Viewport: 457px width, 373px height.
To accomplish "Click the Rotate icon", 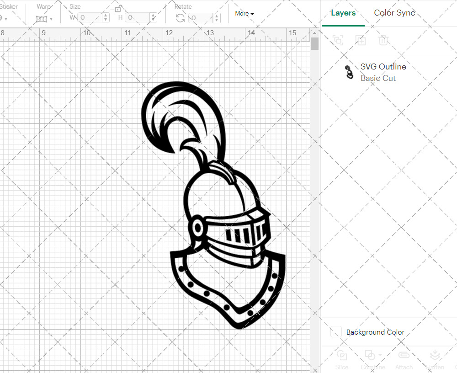I will [180, 18].
